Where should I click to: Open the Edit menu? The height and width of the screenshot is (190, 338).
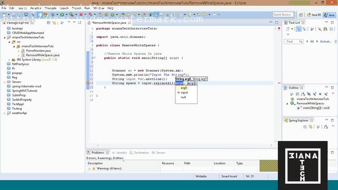pos(12,8)
